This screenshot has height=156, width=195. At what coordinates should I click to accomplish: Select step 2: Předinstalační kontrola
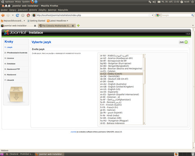(16, 53)
